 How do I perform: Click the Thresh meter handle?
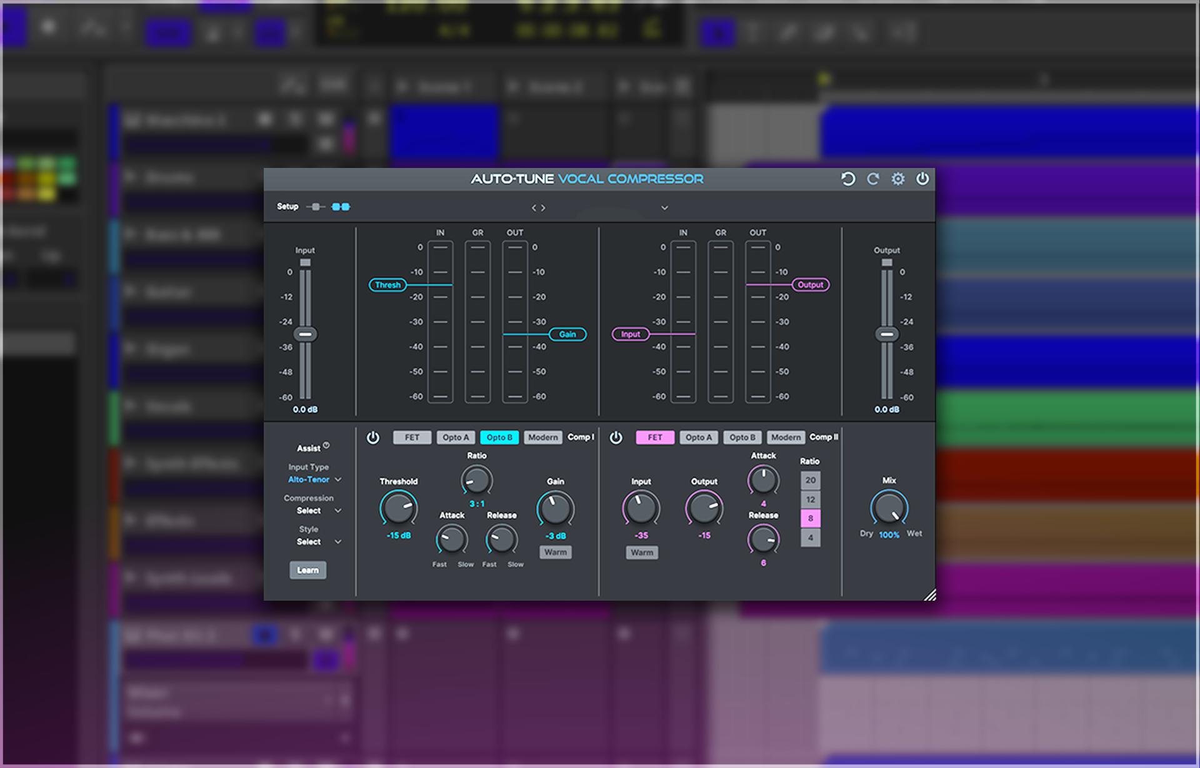click(x=387, y=285)
